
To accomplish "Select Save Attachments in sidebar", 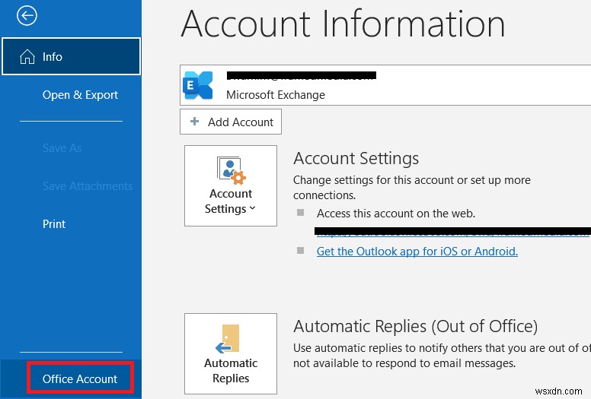I will pyautogui.click(x=88, y=185).
